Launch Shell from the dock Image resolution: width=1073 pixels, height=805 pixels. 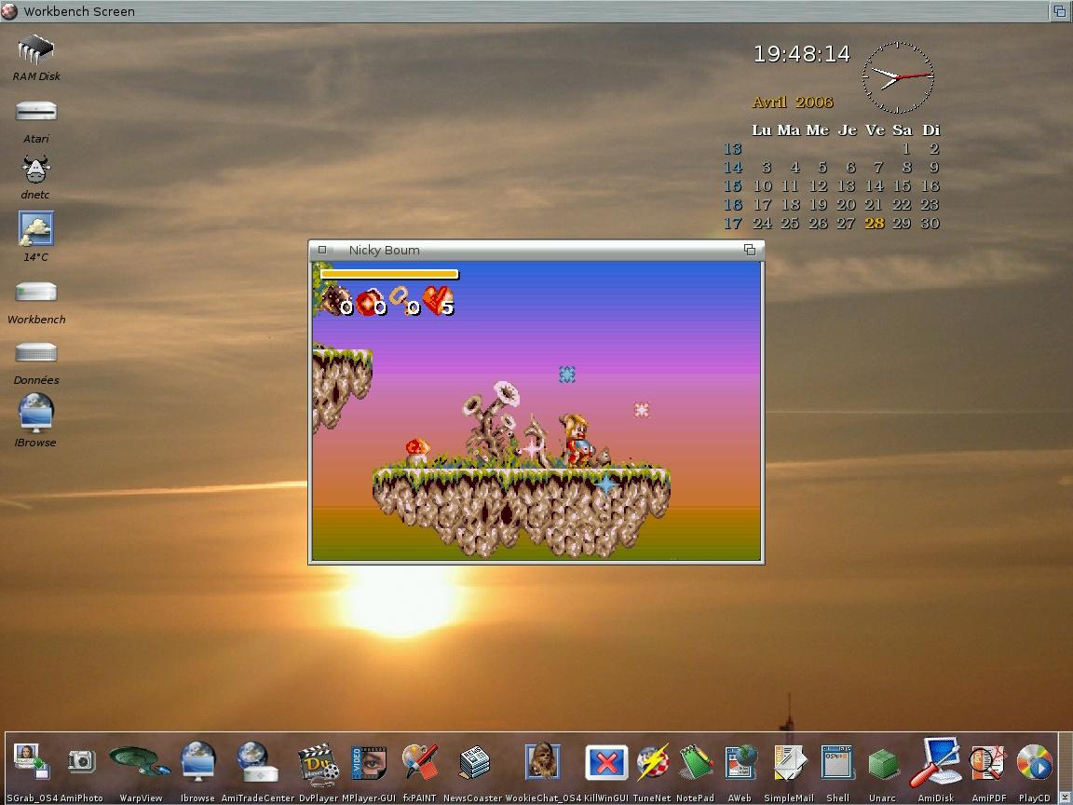pyautogui.click(x=837, y=762)
